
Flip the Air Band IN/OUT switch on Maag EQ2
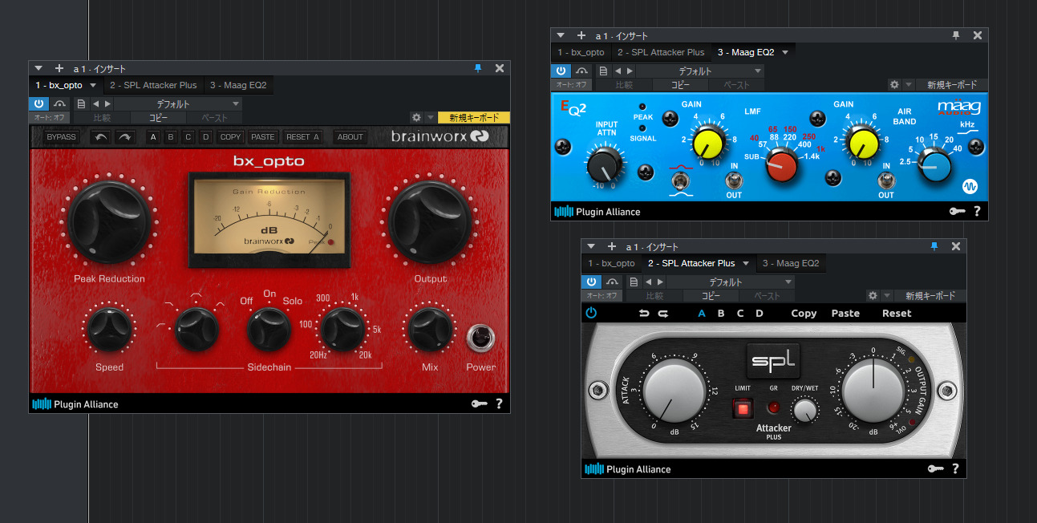(x=885, y=180)
